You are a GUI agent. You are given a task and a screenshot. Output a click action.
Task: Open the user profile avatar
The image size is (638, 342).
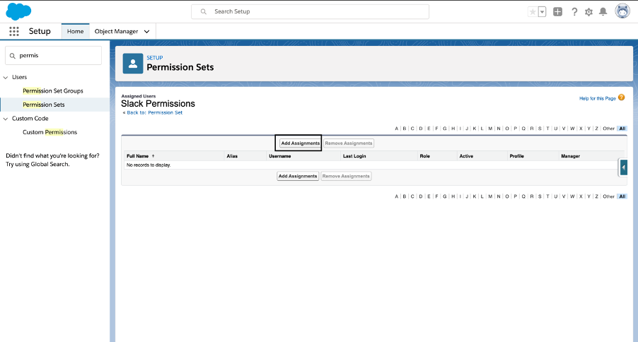coord(622,11)
